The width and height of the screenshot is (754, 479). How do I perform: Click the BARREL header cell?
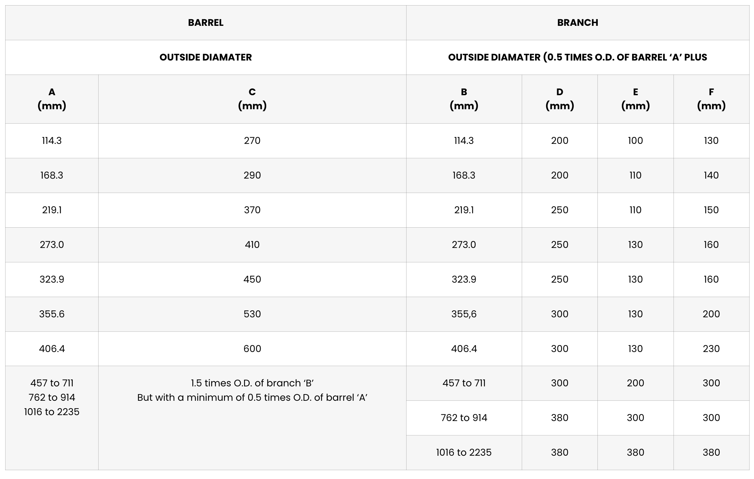(206, 23)
